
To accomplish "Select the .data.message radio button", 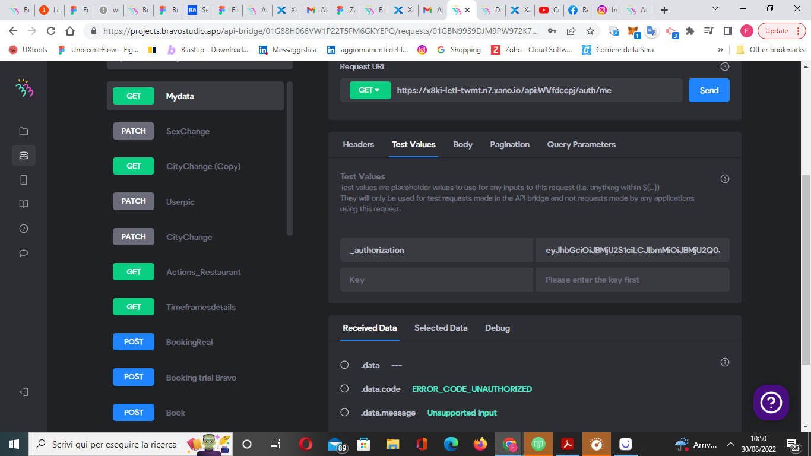I will click(344, 412).
